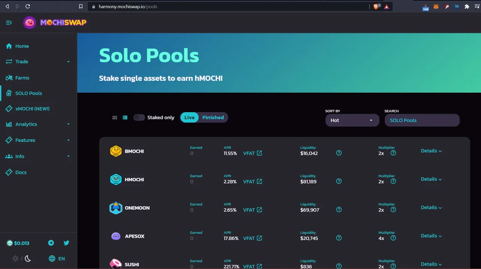
Task: Open VFAT link for APESOX
Action: coord(253,238)
